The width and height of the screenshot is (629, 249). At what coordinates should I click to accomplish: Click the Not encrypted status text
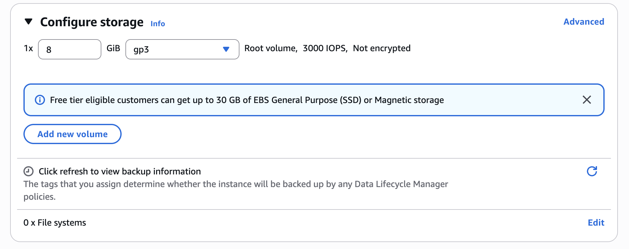pyautogui.click(x=382, y=48)
